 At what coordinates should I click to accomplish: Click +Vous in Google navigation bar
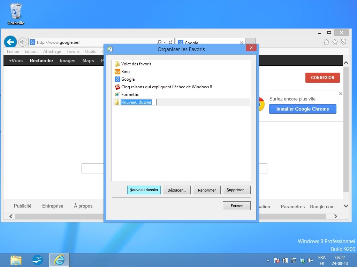pos(16,60)
